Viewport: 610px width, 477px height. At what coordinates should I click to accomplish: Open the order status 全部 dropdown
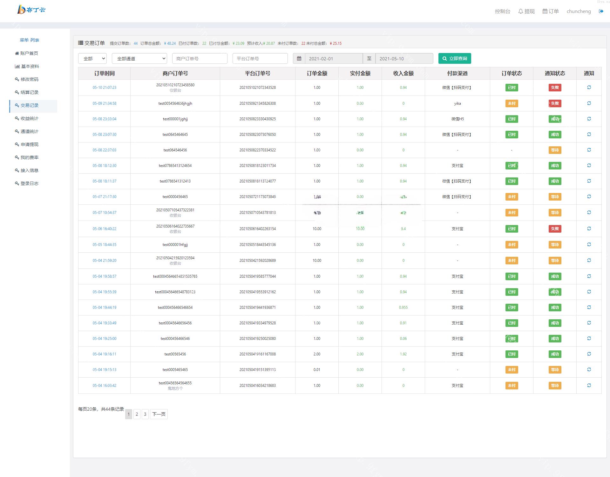pos(92,58)
